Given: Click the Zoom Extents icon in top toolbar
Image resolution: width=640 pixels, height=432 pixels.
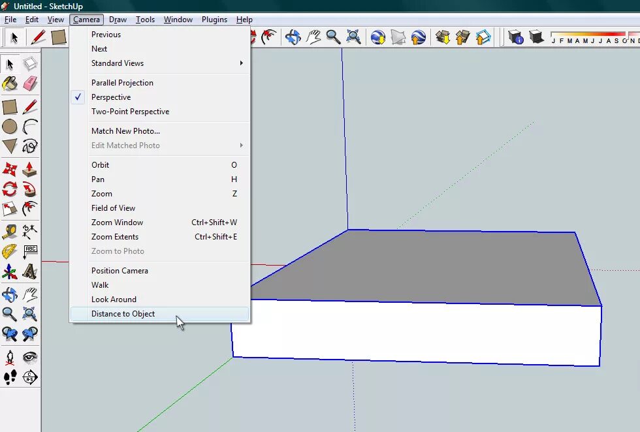Looking at the screenshot, I should click(353, 37).
